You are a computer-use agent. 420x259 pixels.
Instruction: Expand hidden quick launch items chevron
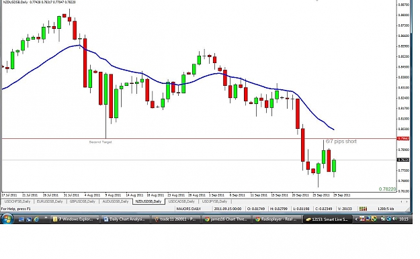[46, 217]
